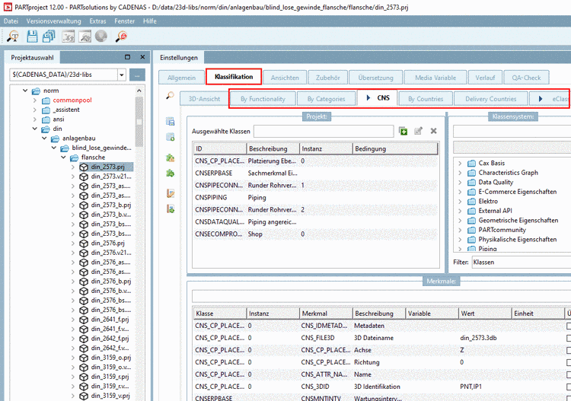This screenshot has height=401, width=571.
Task: Open the Extras menu
Action: [x=97, y=21]
